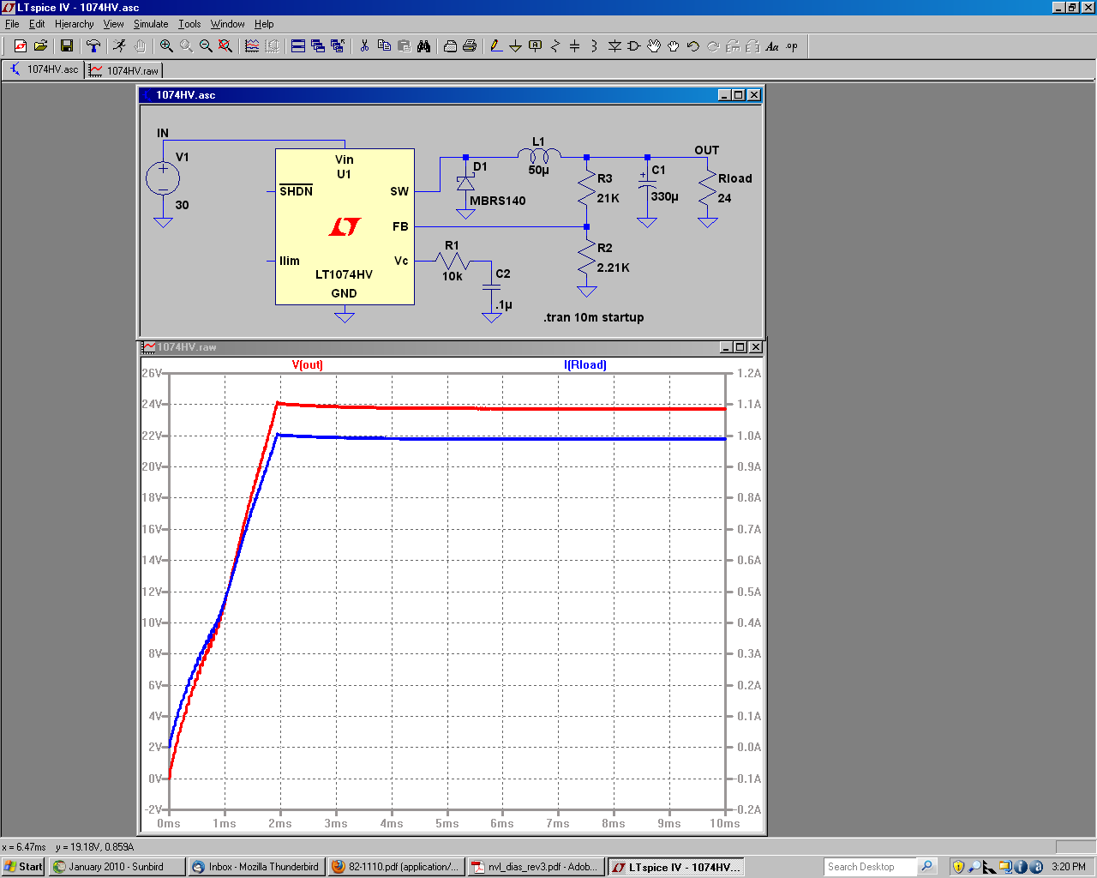1097x878 pixels.
Task: Click voltage source V1 symbol
Action: [163, 179]
